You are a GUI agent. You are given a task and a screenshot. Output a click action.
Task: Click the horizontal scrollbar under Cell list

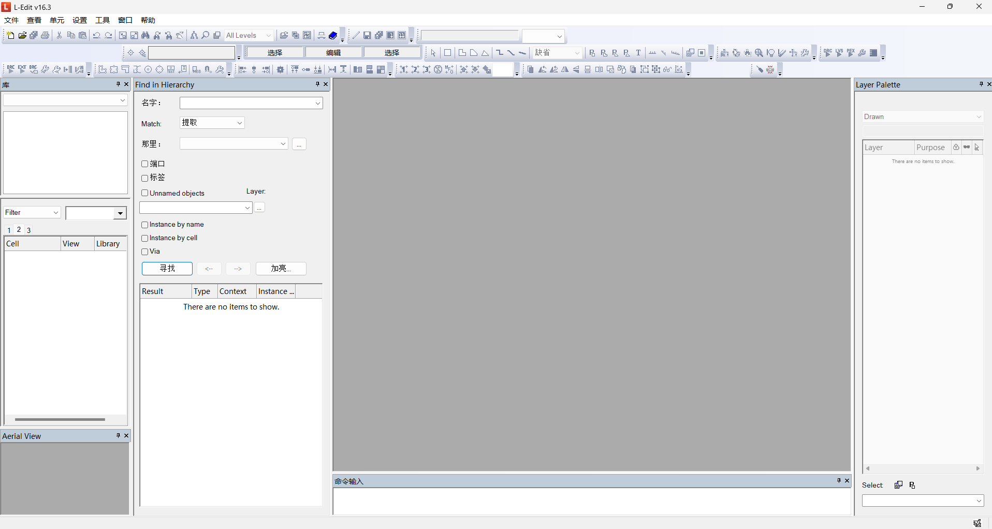click(x=60, y=419)
